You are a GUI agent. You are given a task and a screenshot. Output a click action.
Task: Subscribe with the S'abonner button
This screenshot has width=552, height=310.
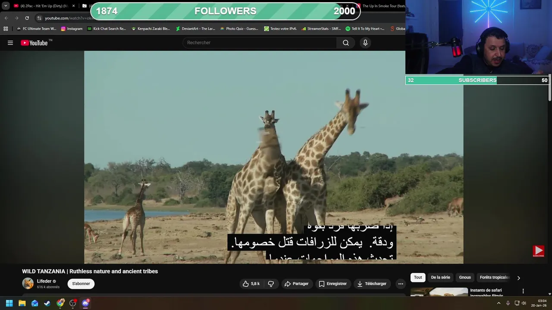(81, 284)
